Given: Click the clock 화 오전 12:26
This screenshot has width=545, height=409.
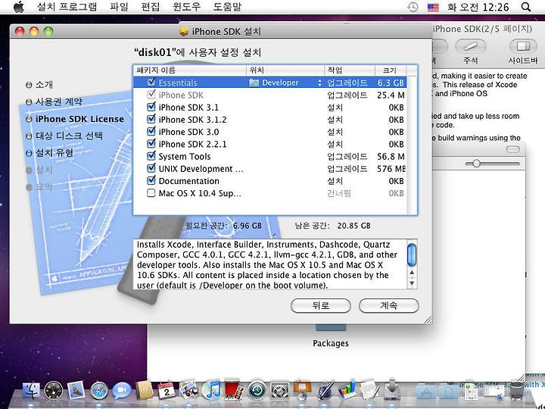Looking at the screenshot, I should [478, 7].
